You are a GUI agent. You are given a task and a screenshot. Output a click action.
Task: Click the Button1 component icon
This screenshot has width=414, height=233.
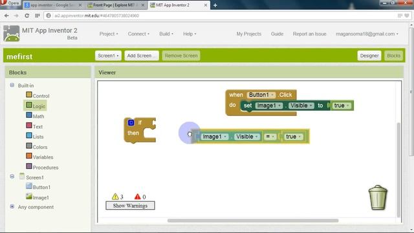point(29,186)
